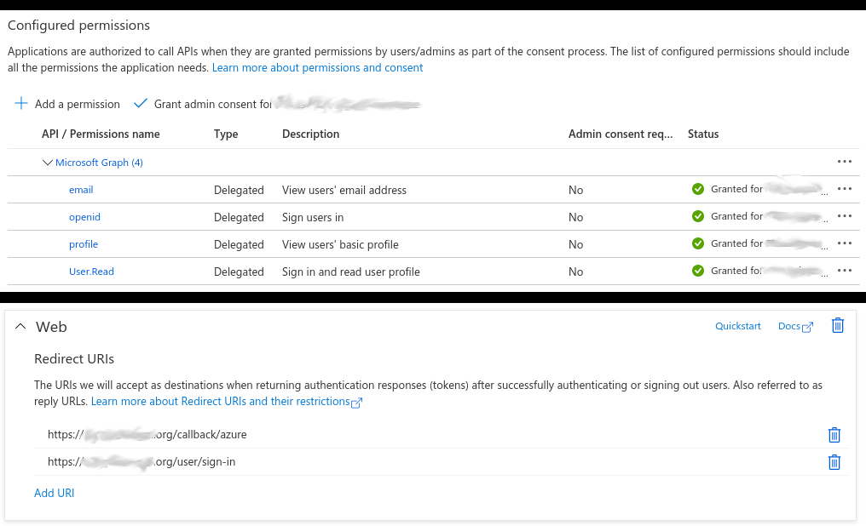
Task: Click the 'Sign in and read user profile' description
Action: pos(350,272)
